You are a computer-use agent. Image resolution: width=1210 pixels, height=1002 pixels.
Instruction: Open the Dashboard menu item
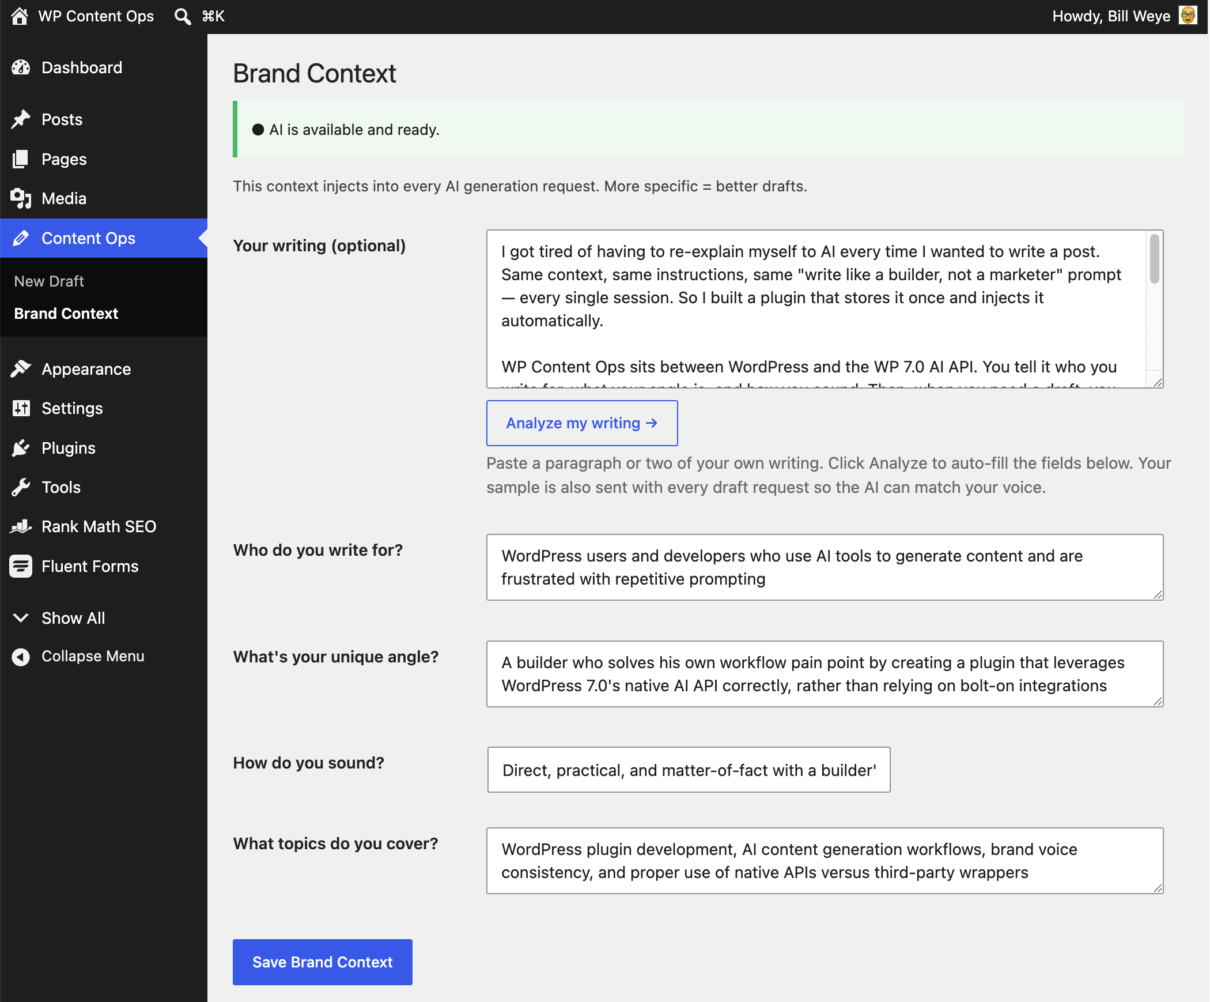tap(104, 67)
